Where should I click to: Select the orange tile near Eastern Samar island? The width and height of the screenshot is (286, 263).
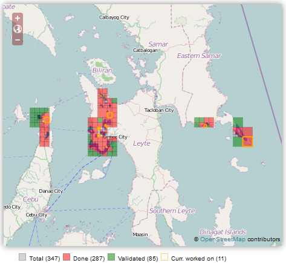tap(247, 141)
